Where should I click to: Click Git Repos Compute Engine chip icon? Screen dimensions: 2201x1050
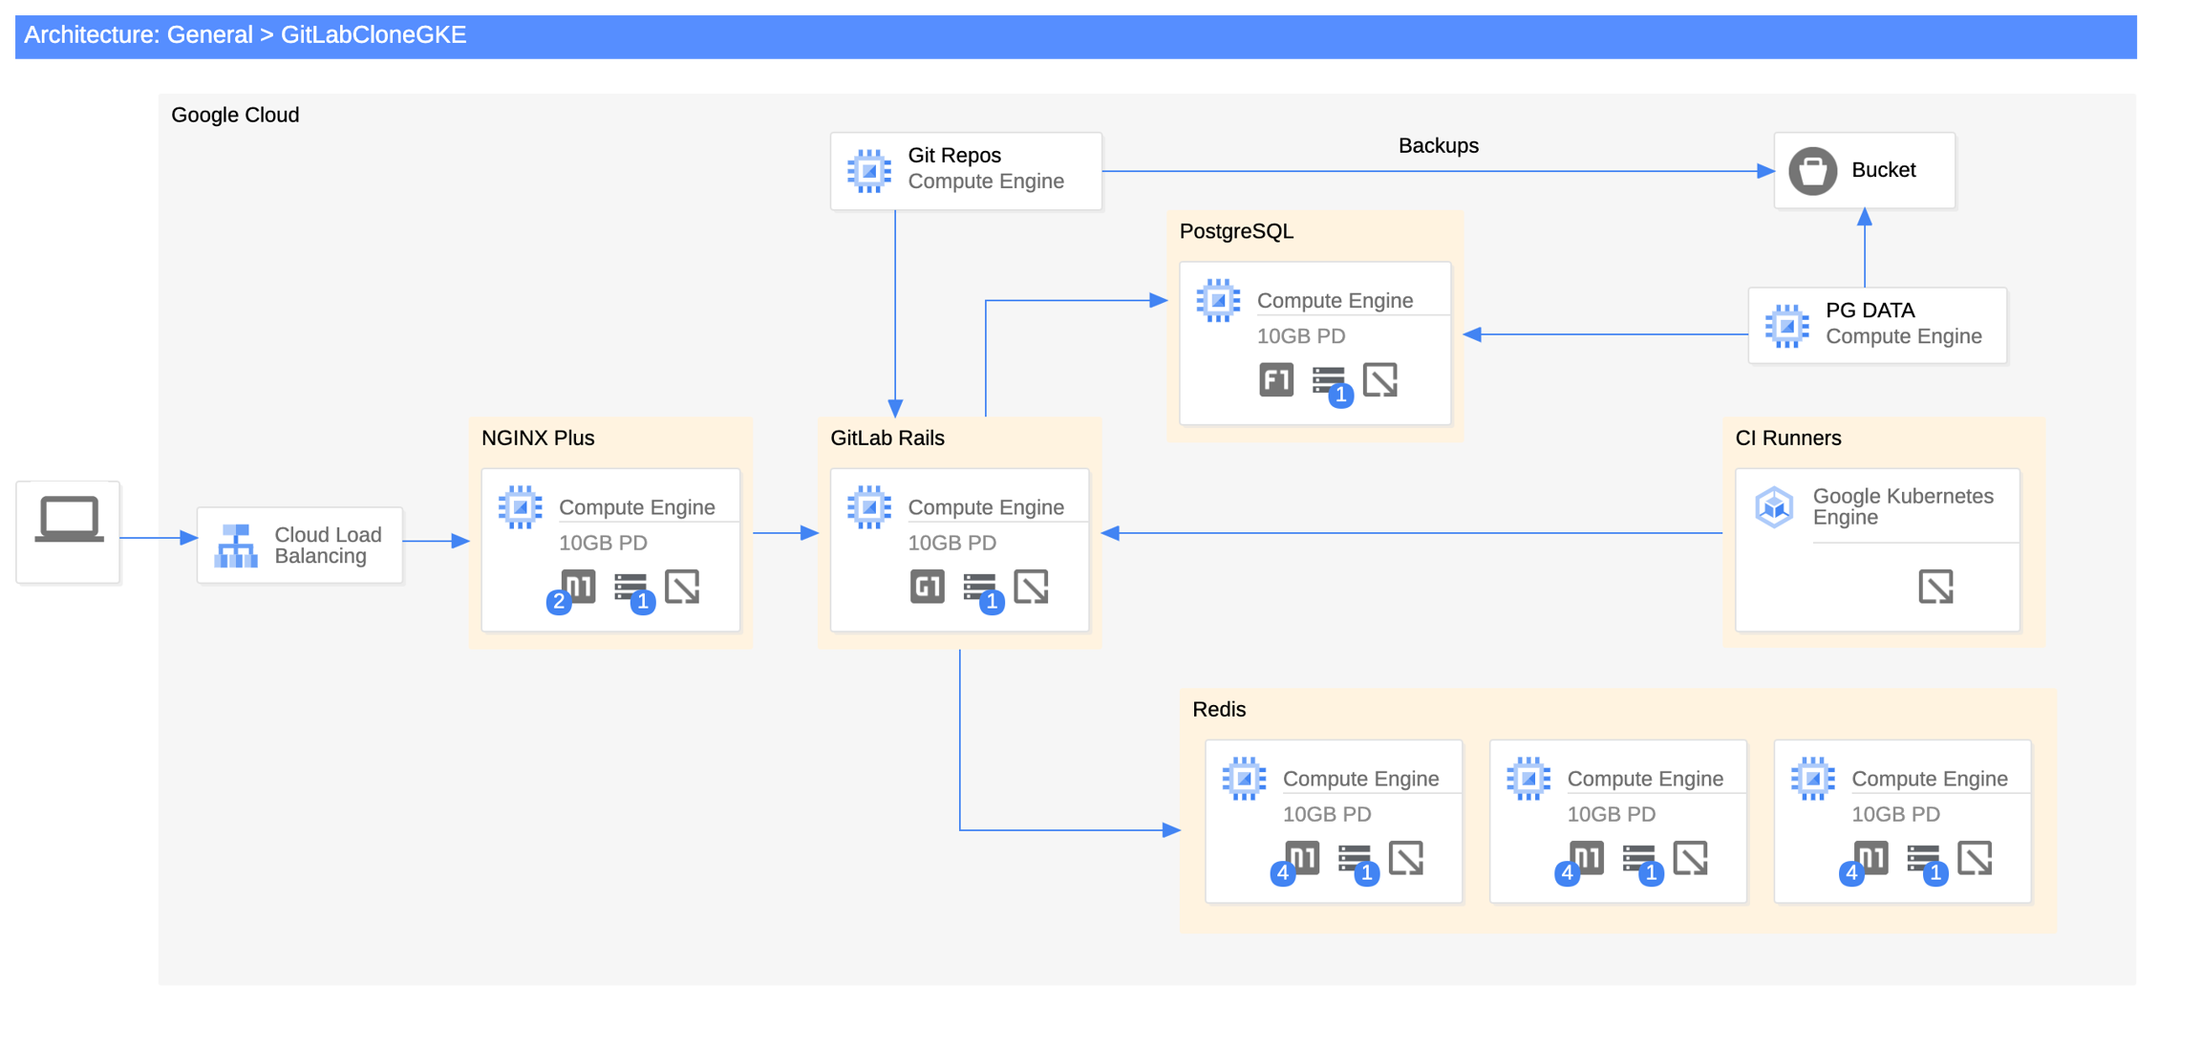(x=868, y=171)
